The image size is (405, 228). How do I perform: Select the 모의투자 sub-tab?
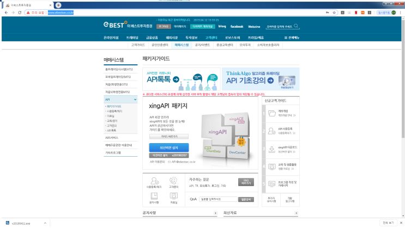(x=245, y=45)
